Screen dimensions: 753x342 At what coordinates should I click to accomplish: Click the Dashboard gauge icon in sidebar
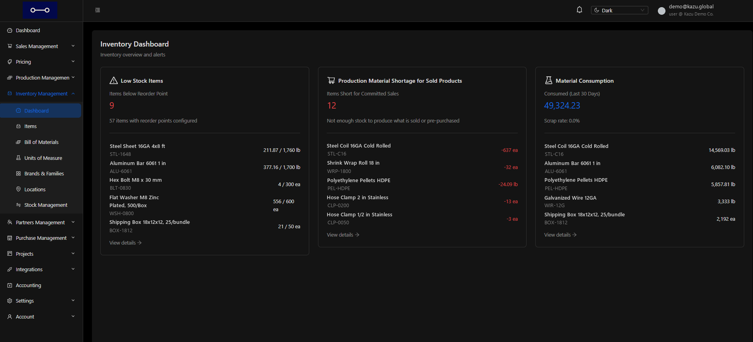[10, 30]
